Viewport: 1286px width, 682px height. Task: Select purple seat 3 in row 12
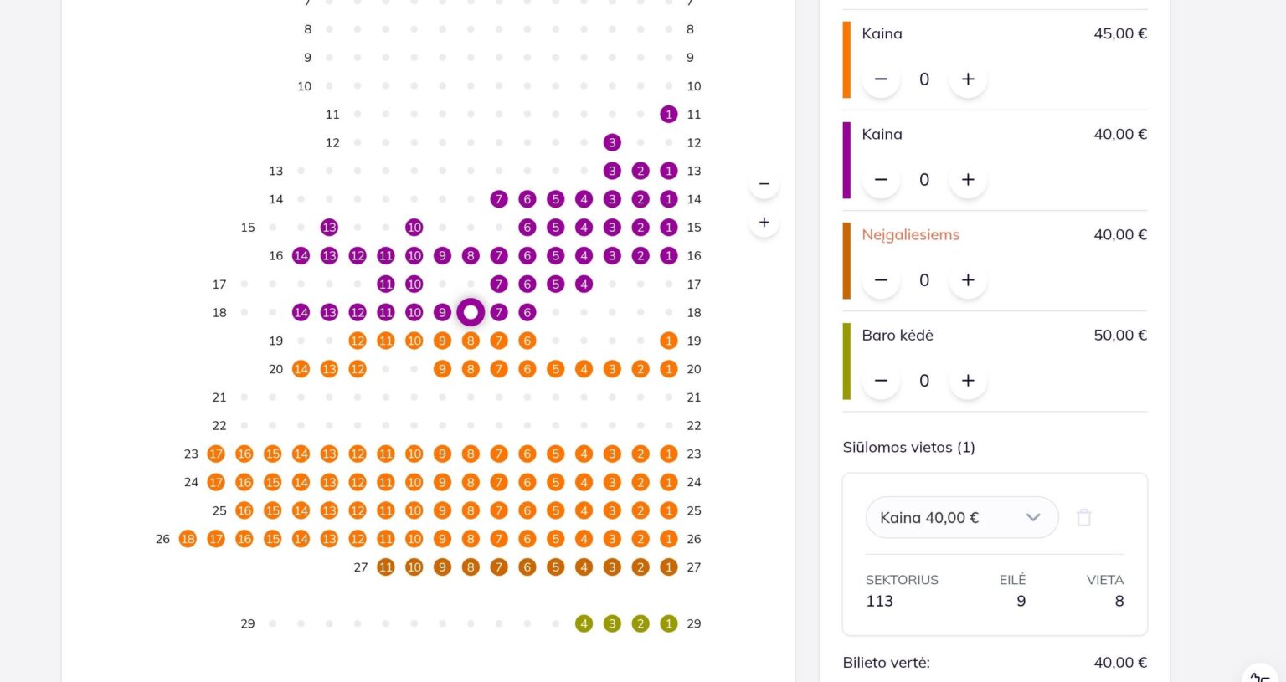[x=612, y=142]
